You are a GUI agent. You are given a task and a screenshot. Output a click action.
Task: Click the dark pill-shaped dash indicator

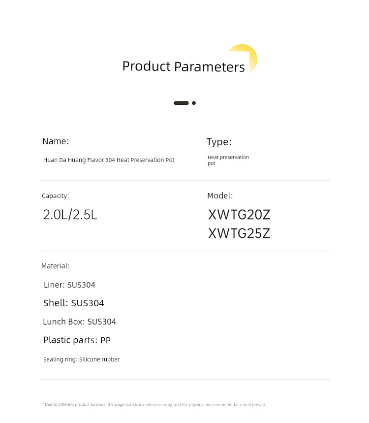pos(181,103)
